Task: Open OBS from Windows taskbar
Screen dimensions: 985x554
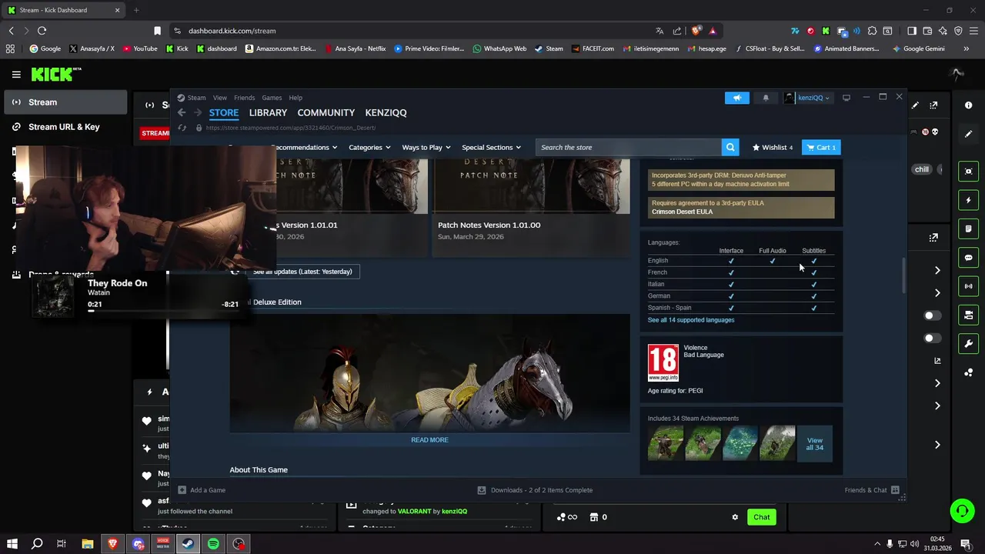Action: click(x=239, y=544)
